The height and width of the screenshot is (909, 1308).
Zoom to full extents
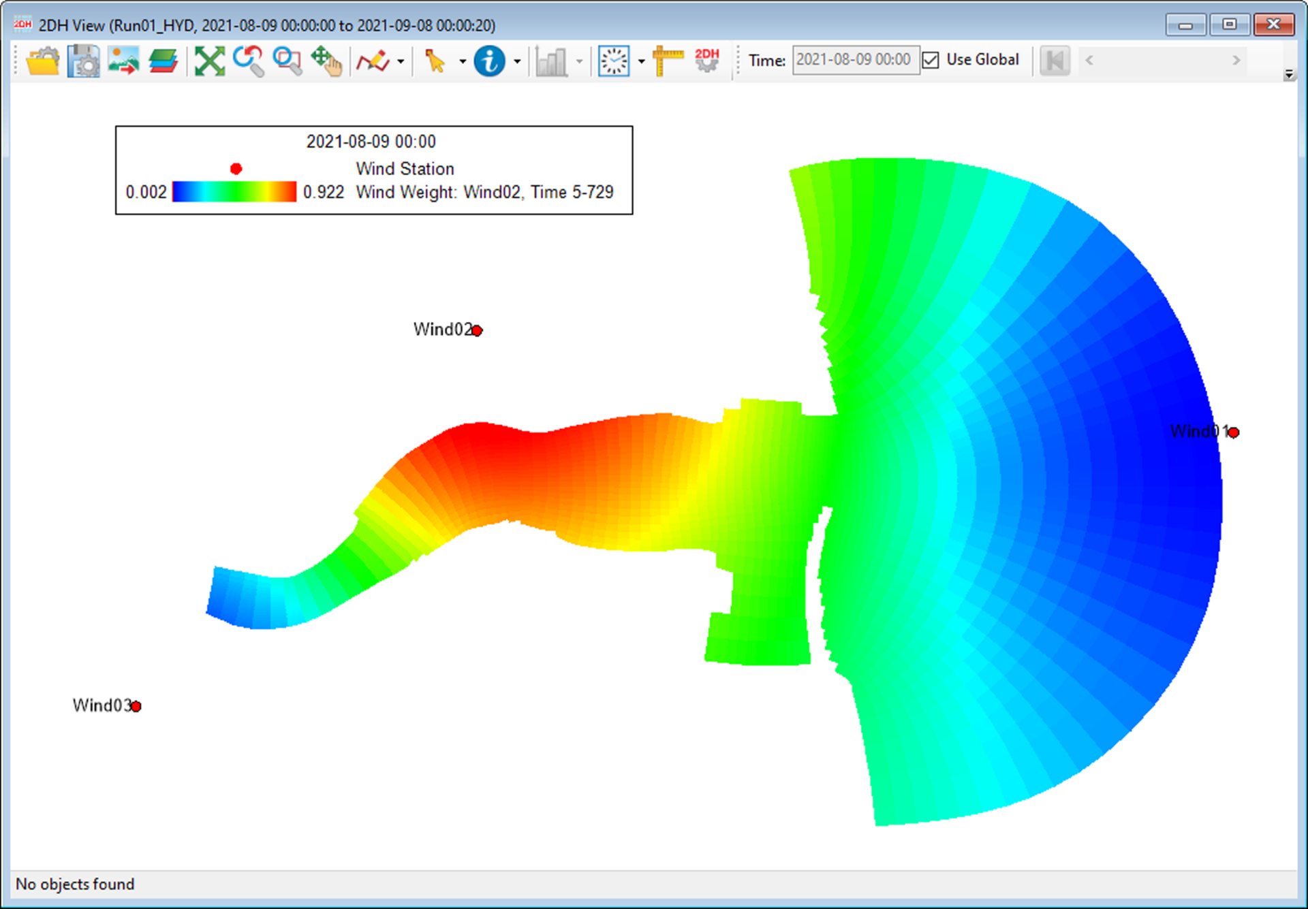209,60
